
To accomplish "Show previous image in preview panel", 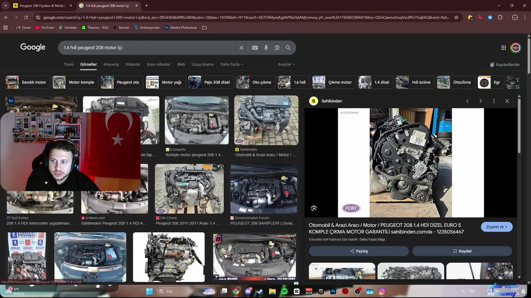I will pyautogui.click(x=468, y=101).
